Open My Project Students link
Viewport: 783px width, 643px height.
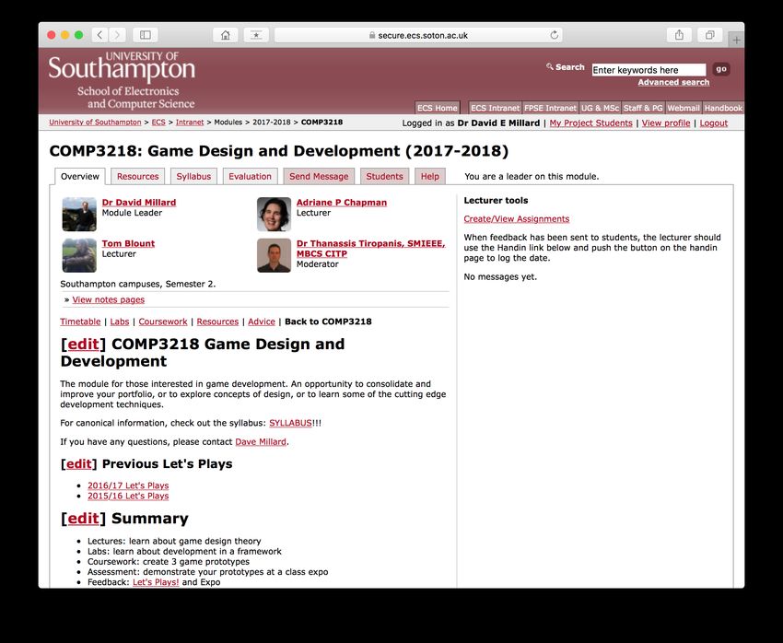tap(590, 123)
